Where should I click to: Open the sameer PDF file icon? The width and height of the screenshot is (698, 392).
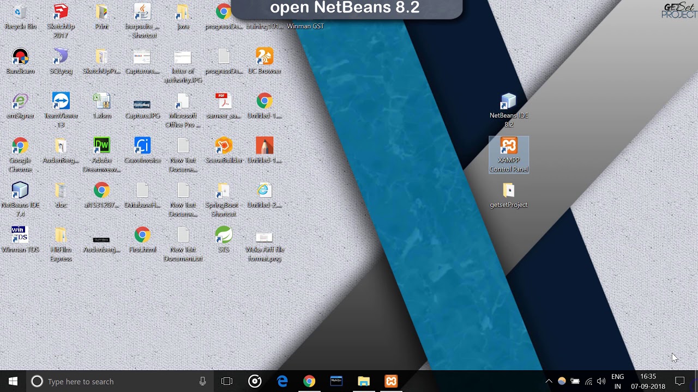[x=223, y=106]
